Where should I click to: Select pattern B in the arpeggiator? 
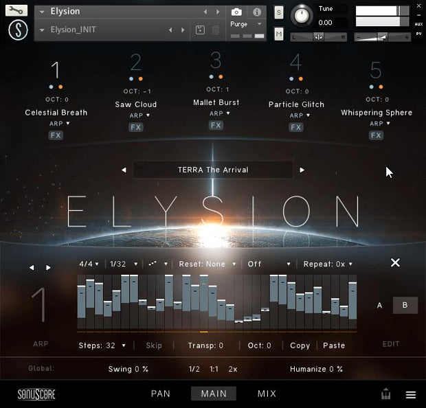click(405, 305)
